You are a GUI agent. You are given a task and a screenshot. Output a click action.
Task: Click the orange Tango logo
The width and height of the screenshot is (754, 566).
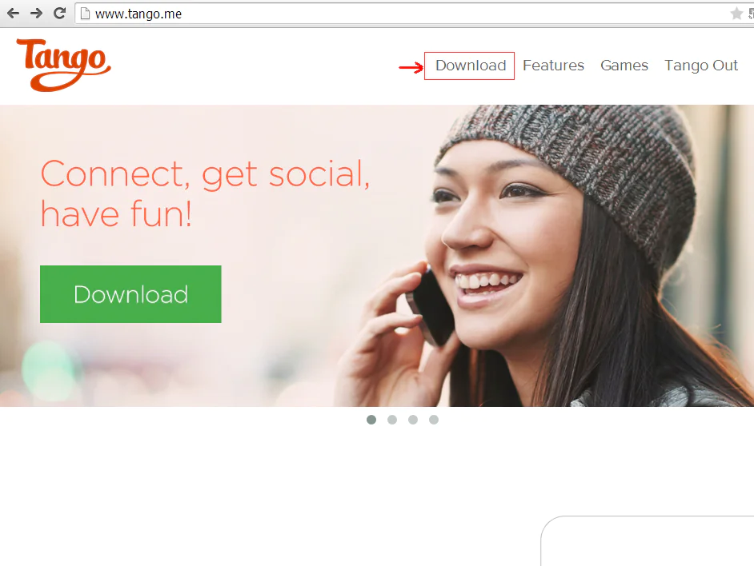click(x=63, y=65)
